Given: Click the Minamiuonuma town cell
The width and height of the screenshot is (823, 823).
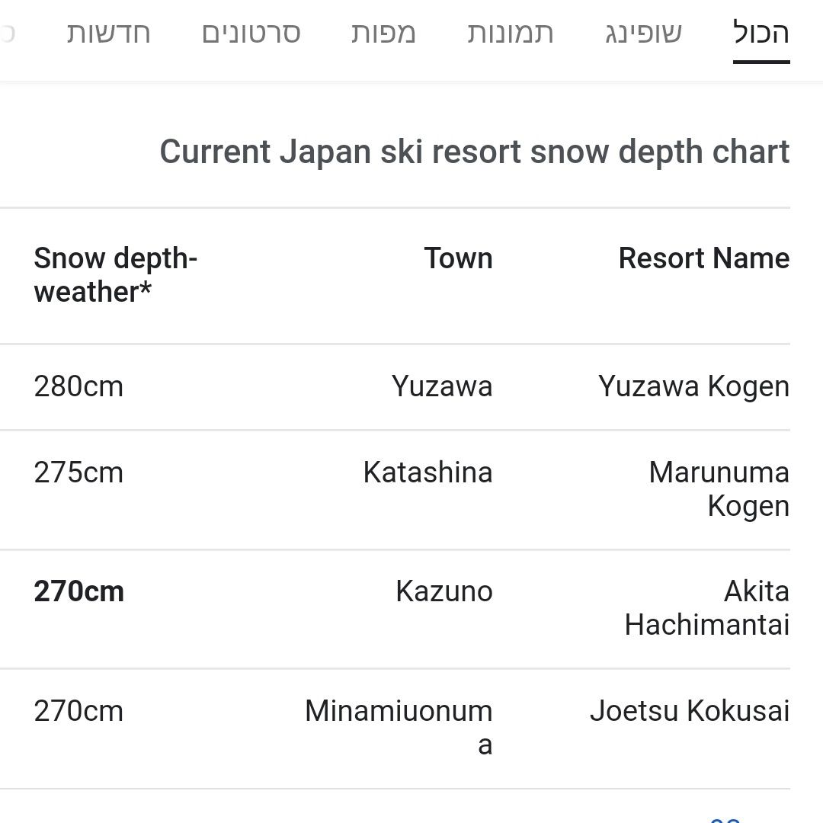Looking at the screenshot, I should tap(399, 727).
